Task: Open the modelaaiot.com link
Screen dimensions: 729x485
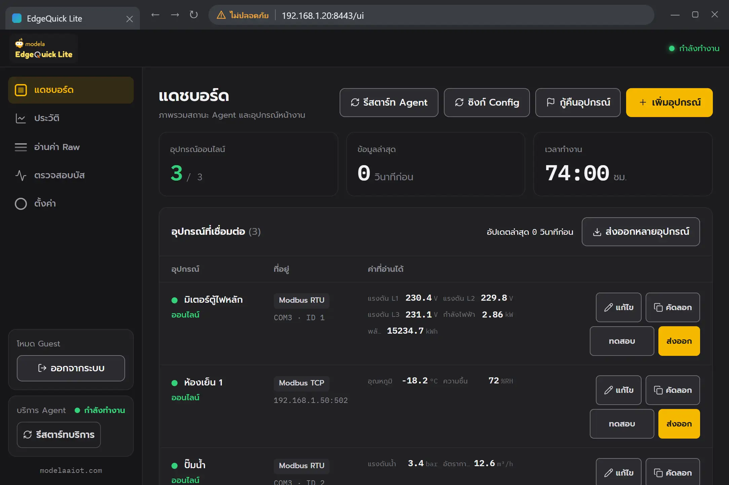Action: pos(71,471)
